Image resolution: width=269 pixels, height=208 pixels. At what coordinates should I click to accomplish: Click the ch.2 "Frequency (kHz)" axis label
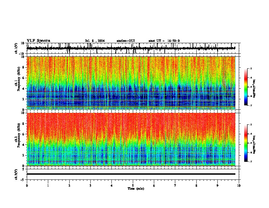(x=19, y=135)
